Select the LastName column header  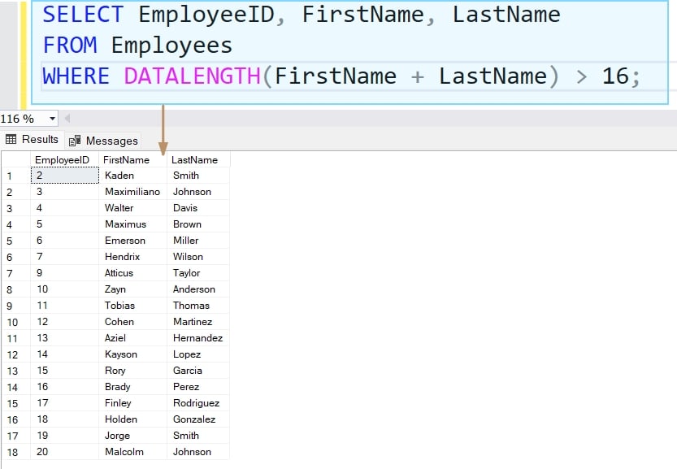point(198,159)
